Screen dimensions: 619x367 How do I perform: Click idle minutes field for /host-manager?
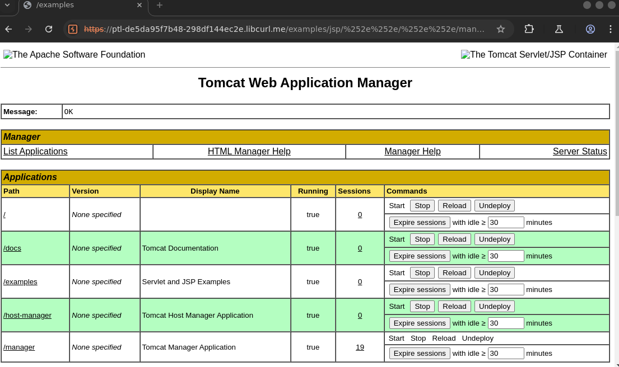coord(506,323)
